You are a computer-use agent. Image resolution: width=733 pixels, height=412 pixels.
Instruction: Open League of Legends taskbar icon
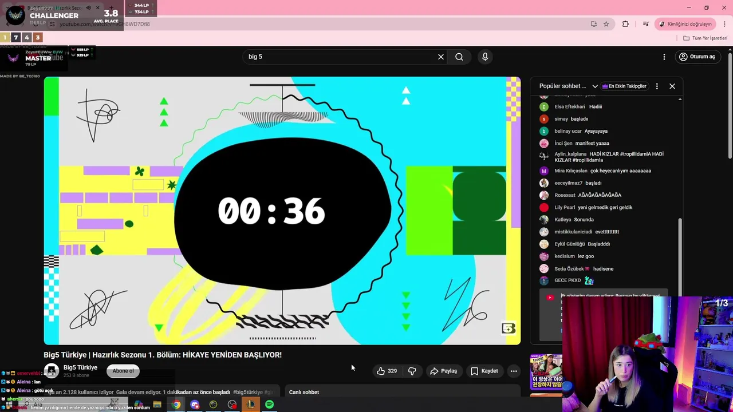pyautogui.click(x=251, y=405)
